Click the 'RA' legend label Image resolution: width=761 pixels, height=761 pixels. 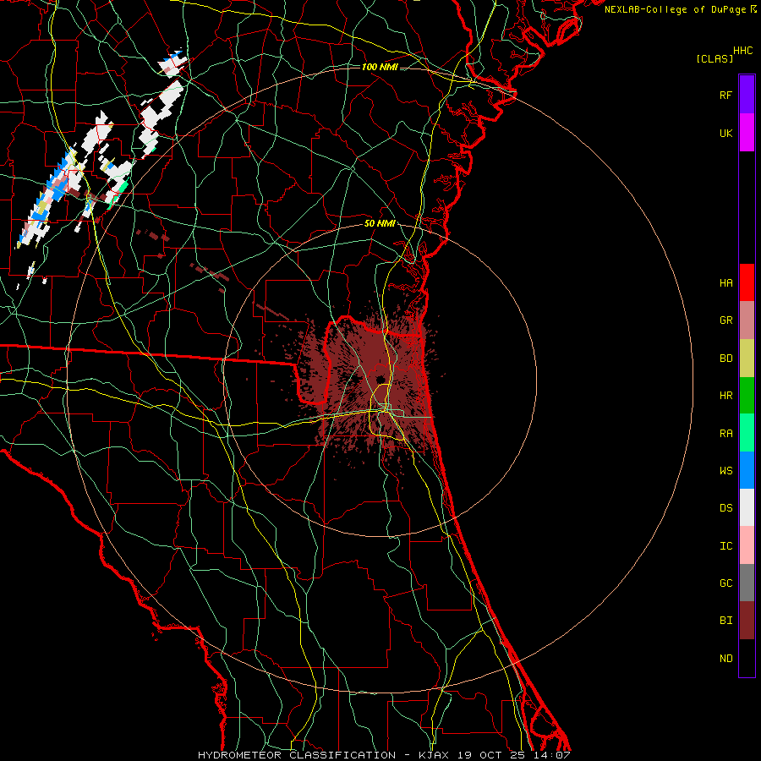coord(725,434)
